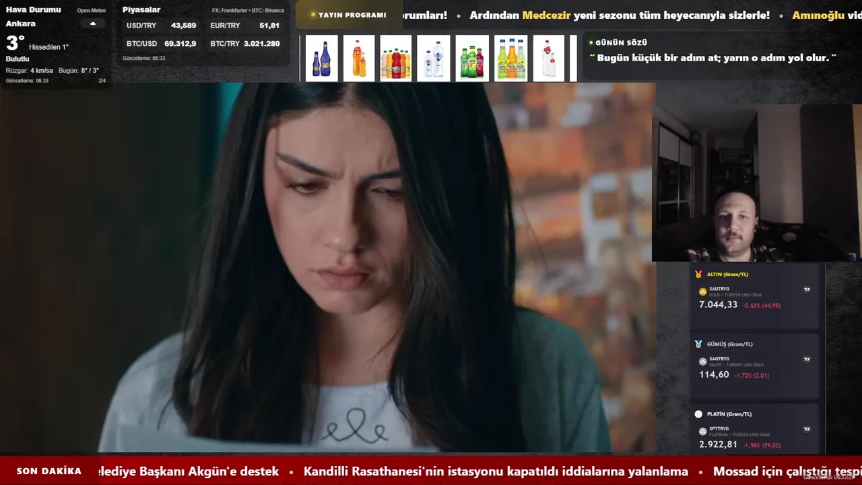Click the BTC/USD price 69.312,9
The width and height of the screenshot is (862, 485).
(180, 44)
